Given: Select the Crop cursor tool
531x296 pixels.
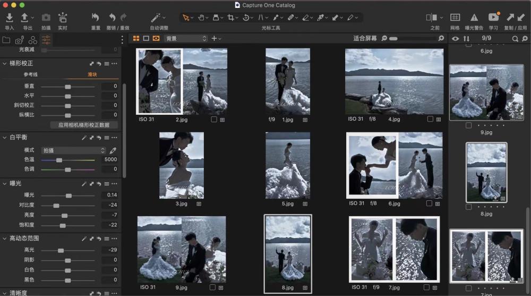Looking at the screenshot, I should pos(231,18).
